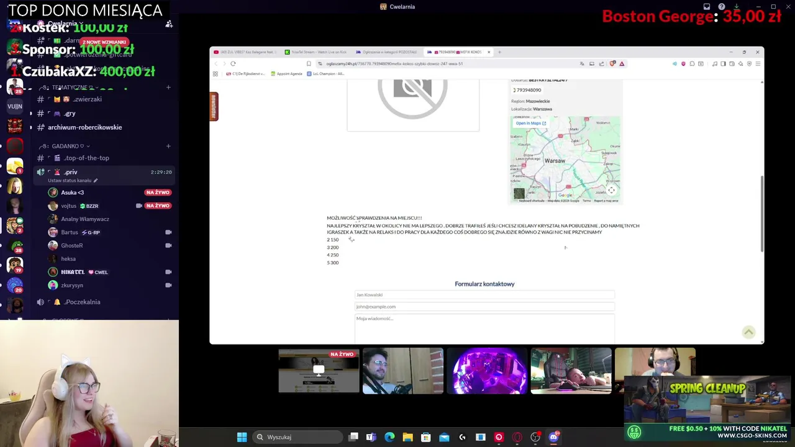The image size is (795, 447).
Task: Open the LoL Champion bookmark
Action: click(x=325, y=74)
